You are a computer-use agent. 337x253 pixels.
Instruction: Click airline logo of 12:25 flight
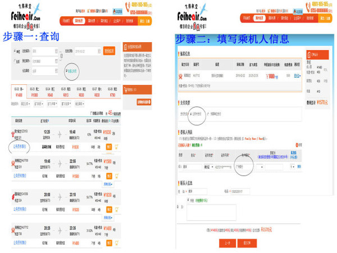pos(13,134)
